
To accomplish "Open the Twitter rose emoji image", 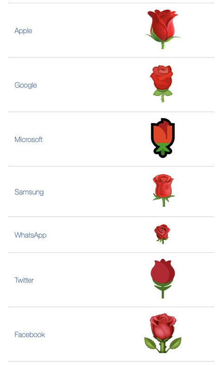I will click(162, 279).
